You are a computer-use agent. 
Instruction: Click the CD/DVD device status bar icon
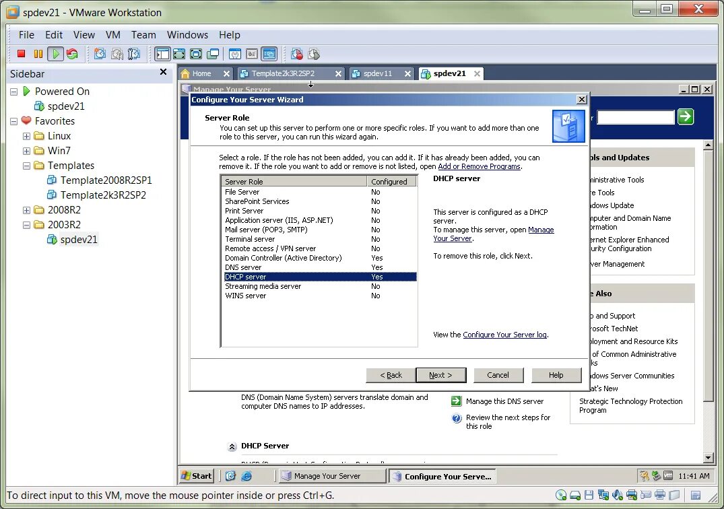(561, 495)
